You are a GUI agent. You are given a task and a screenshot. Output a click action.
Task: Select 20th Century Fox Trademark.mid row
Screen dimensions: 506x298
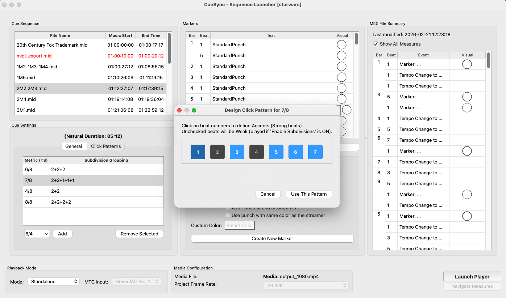click(90, 45)
